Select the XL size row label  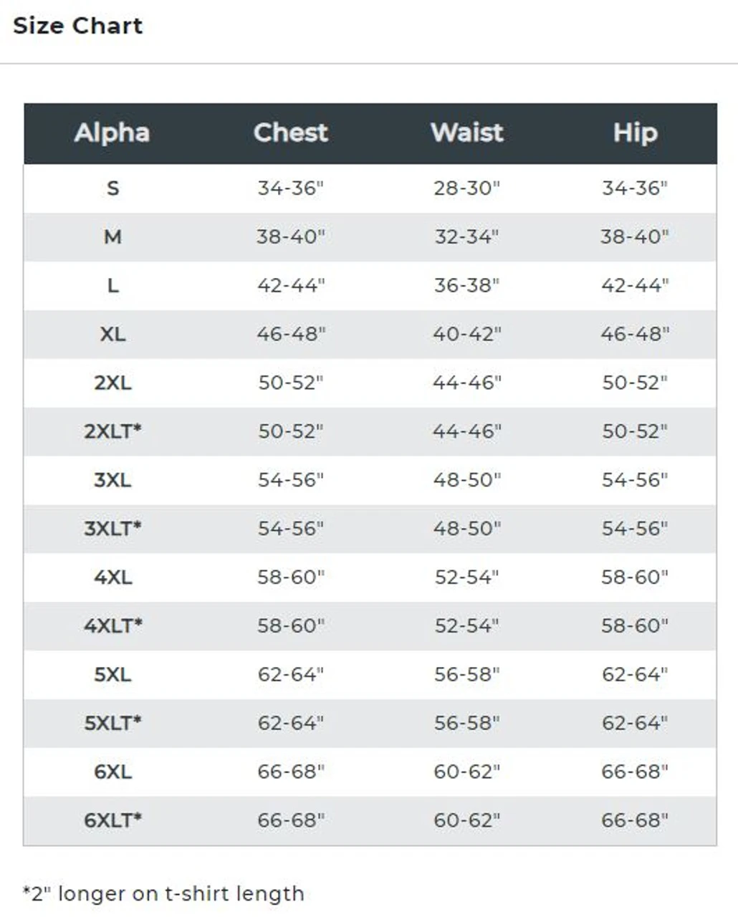[112, 335]
